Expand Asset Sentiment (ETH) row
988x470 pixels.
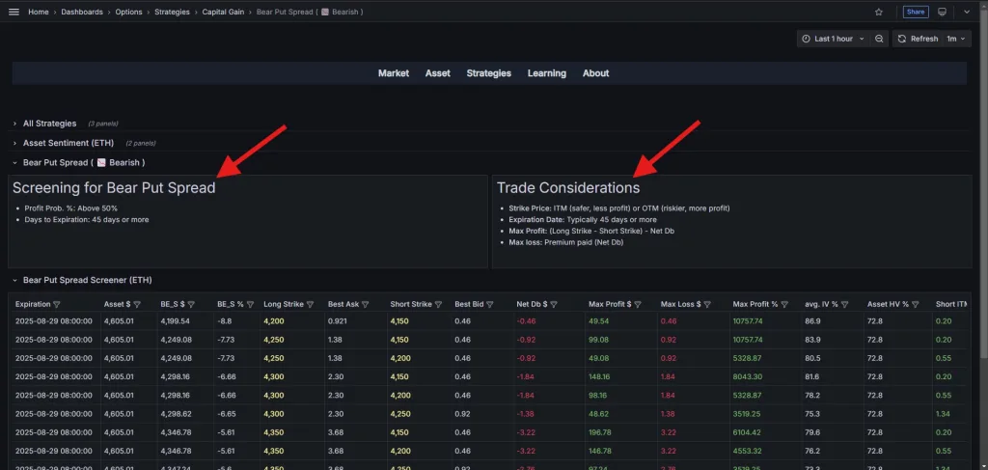click(68, 143)
